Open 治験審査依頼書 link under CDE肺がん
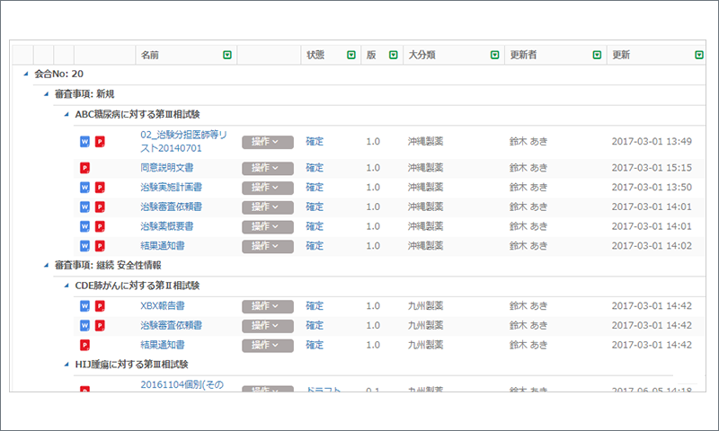The image size is (719, 431). click(171, 326)
